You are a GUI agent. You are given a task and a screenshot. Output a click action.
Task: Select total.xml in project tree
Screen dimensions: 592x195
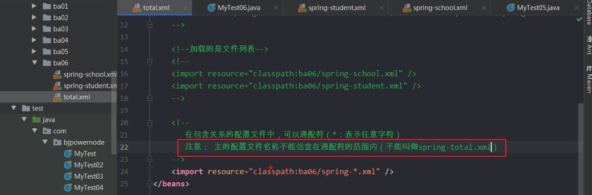tap(77, 97)
